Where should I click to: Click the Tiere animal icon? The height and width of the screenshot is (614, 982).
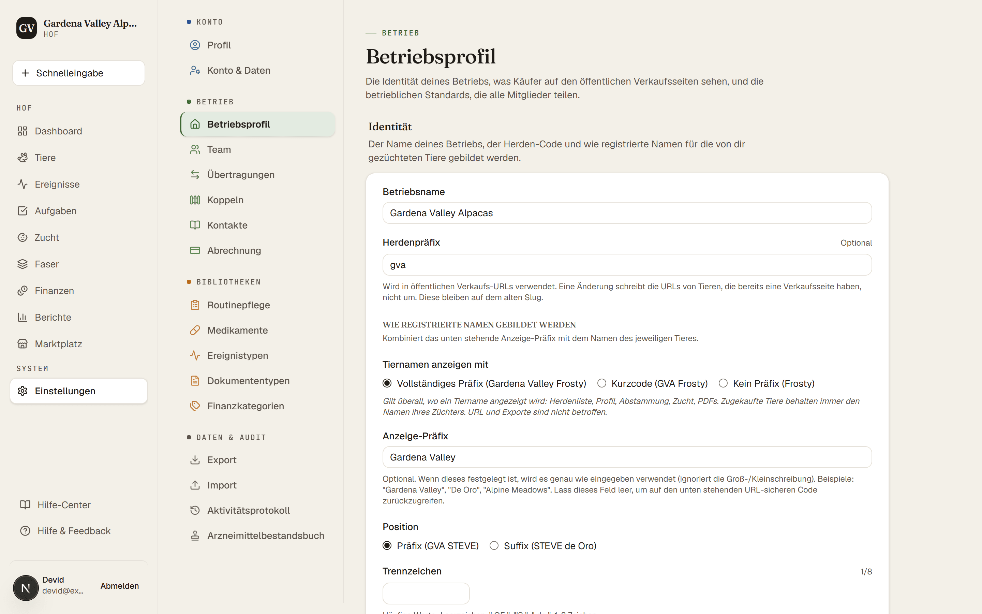22,158
